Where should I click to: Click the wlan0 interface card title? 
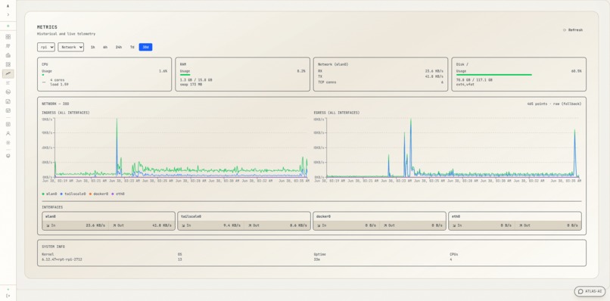(51, 216)
